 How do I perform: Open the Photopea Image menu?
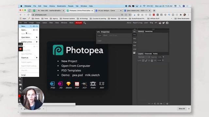pos(31,23)
